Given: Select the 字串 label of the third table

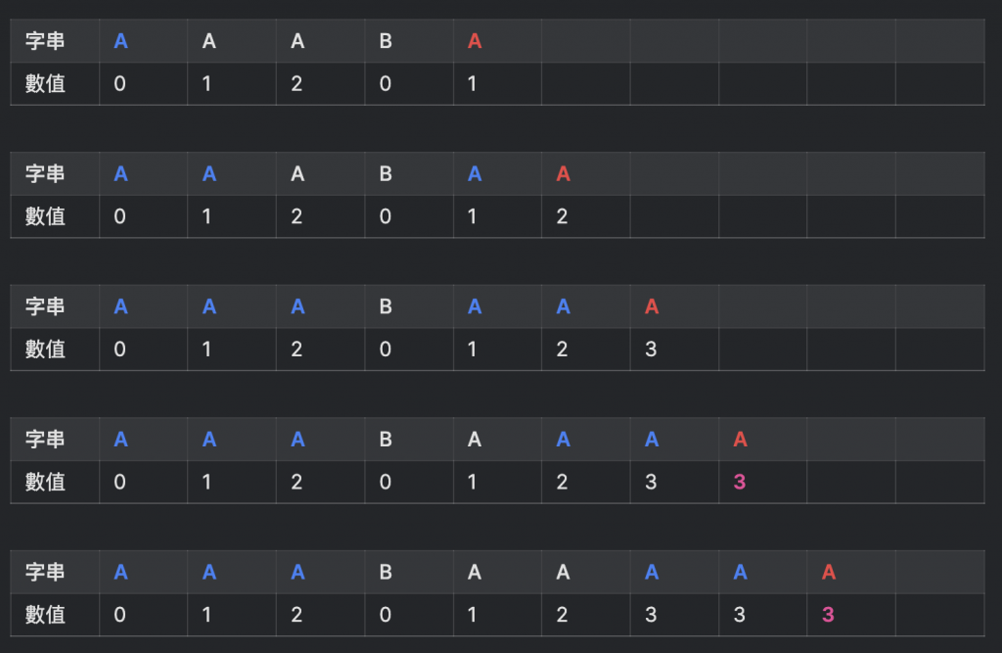Looking at the screenshot, I should [x=45, y=306].
